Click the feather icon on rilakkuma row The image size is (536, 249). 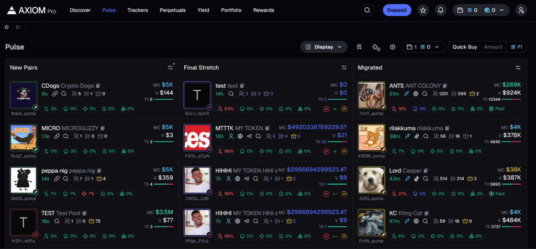click(x=407, y=136)
